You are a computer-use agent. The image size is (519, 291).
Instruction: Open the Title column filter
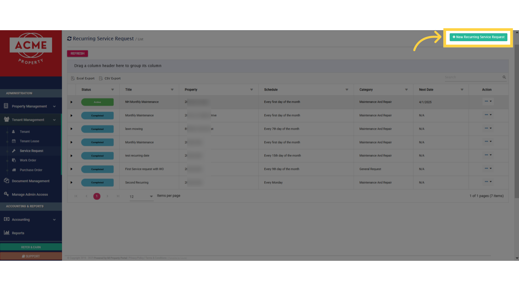pos(172,90)
